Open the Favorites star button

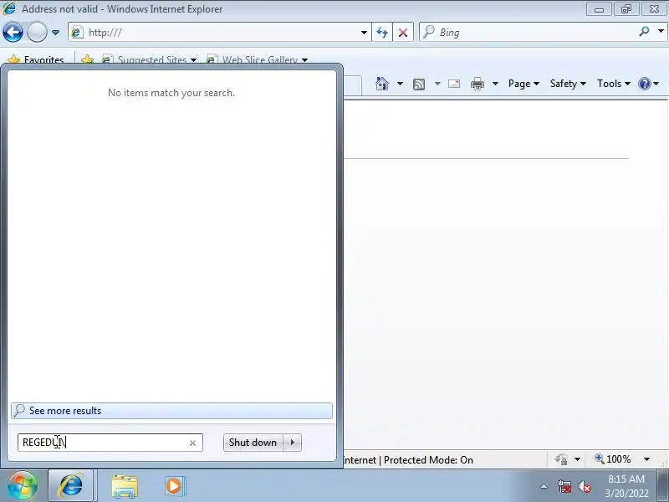tap(36, 59)
